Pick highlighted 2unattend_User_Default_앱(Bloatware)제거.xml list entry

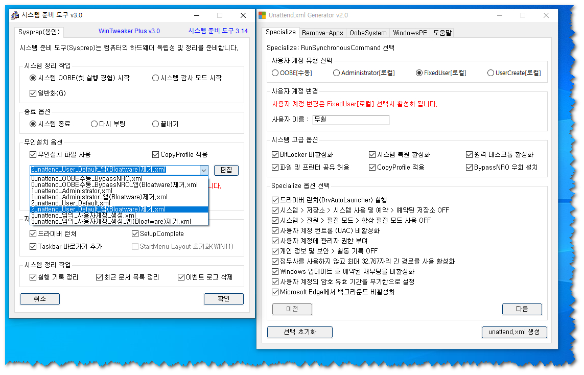[119, 209]
